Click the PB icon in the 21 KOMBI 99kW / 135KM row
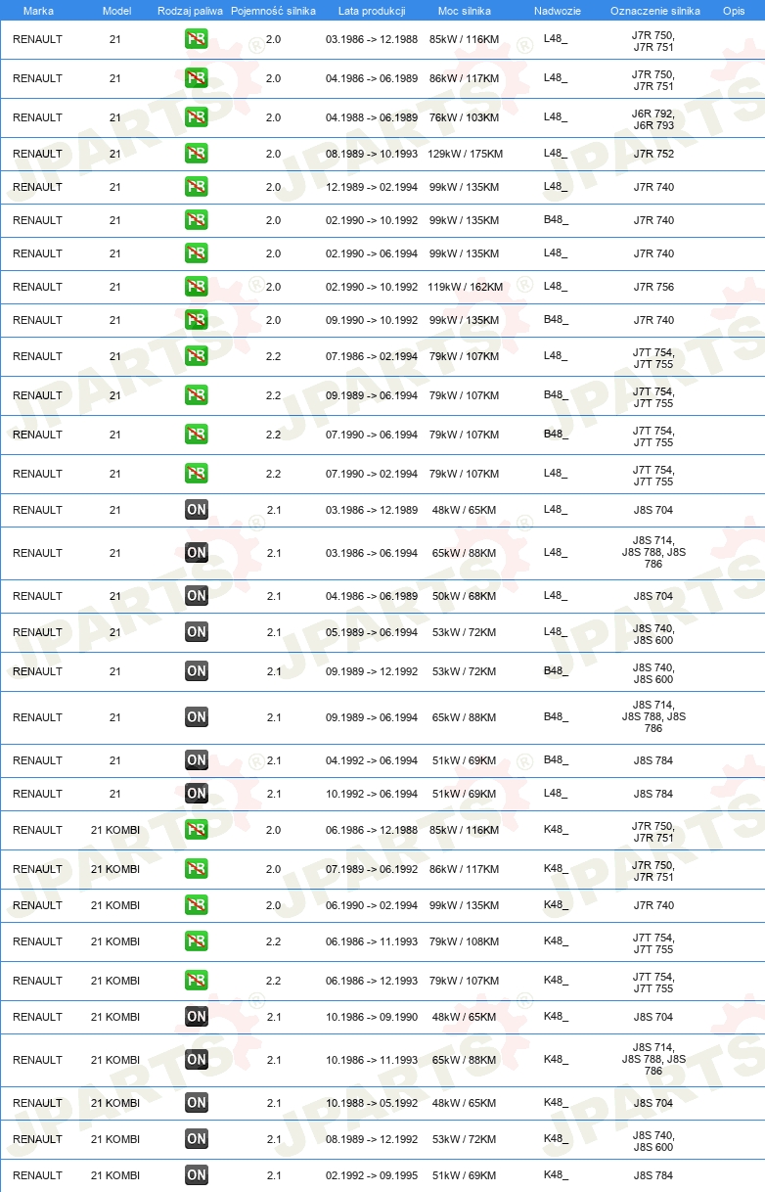765x1192 pixels. 197,905
